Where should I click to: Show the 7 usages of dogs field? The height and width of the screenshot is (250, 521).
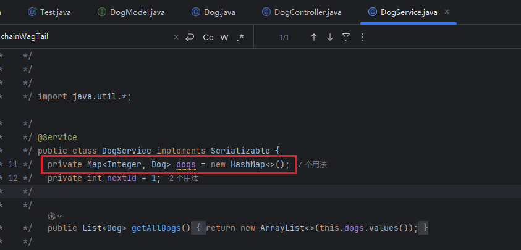pos(312,165)
